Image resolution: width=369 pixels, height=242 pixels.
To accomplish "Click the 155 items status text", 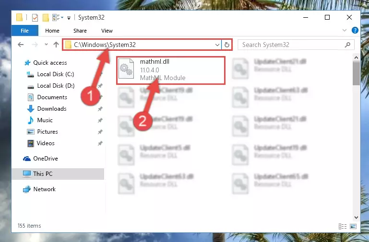I will click(x=29, y=226).
